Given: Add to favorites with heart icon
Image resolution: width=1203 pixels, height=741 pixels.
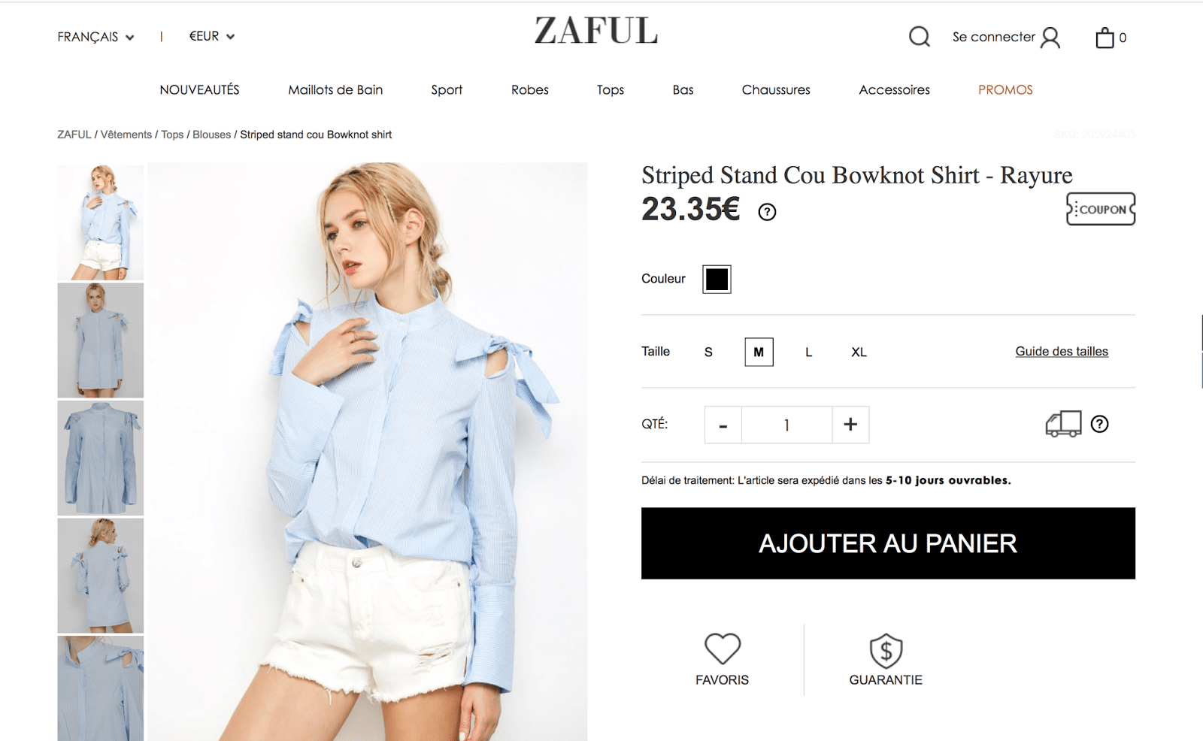Looking at the screenshot, I should click(x=723, y=648).
